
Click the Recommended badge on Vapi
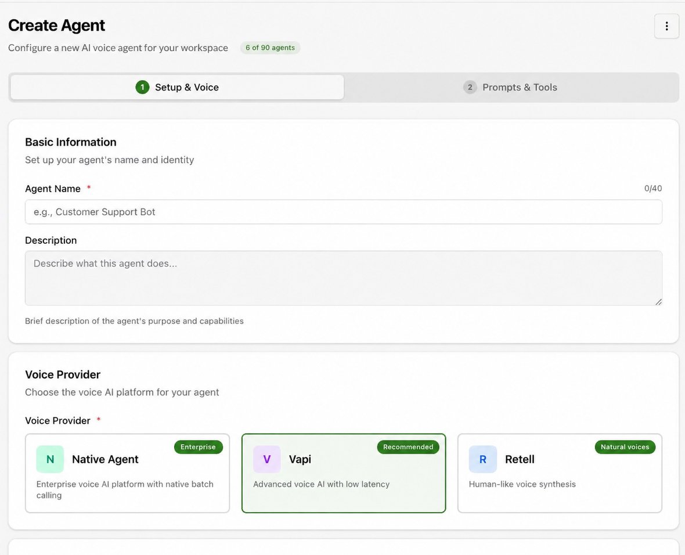pyautogui.click(x=408, y=447)
